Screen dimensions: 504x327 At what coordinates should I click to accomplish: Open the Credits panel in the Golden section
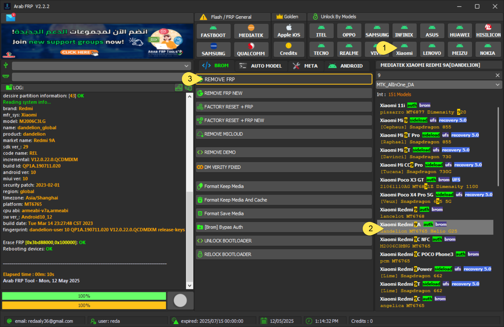[x=288, y=49]
